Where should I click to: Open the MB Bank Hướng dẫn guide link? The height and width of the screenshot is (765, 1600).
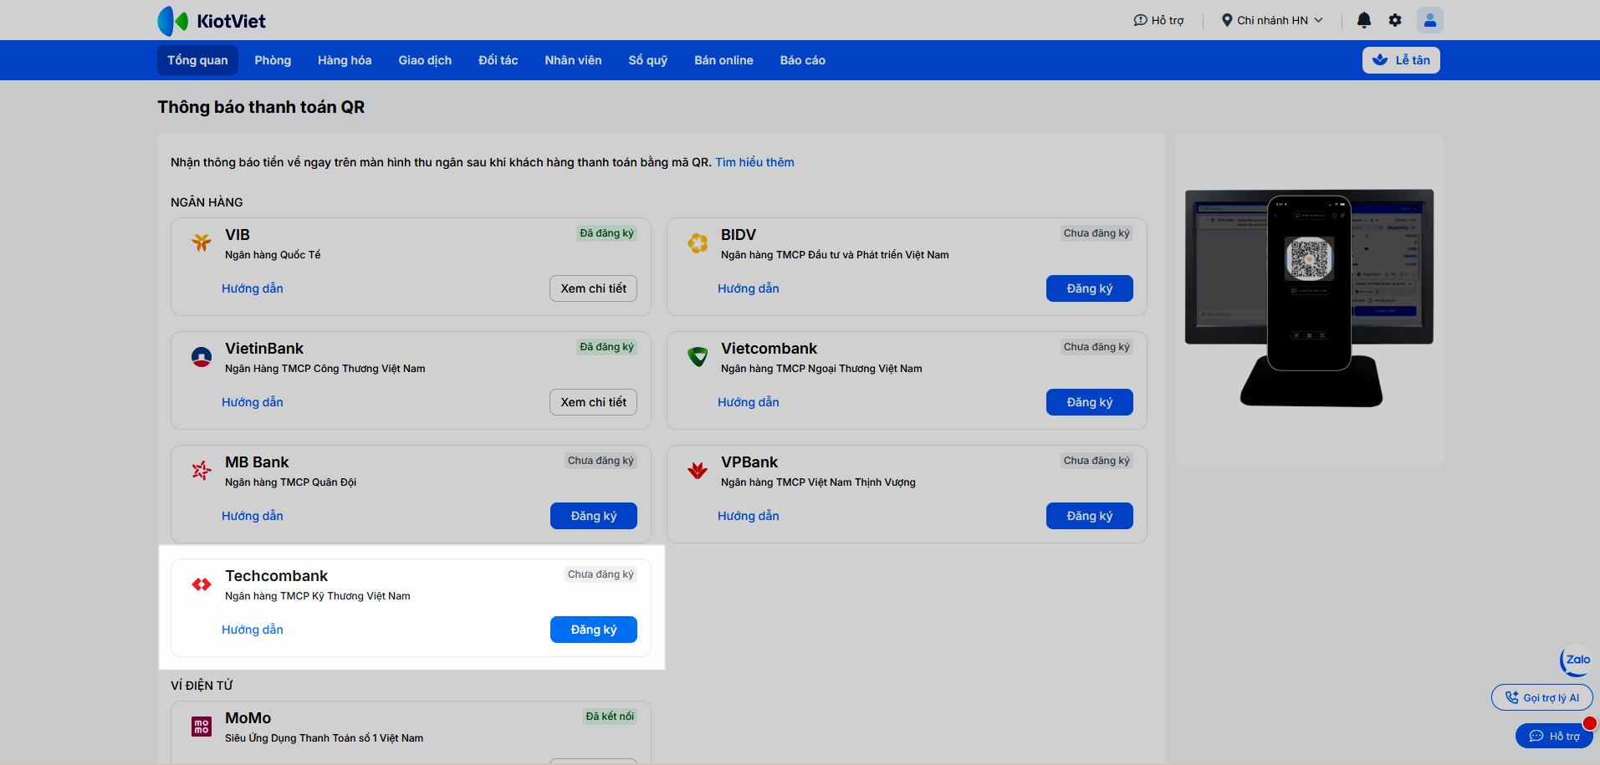pyautogui.click(x=253, y=516)
